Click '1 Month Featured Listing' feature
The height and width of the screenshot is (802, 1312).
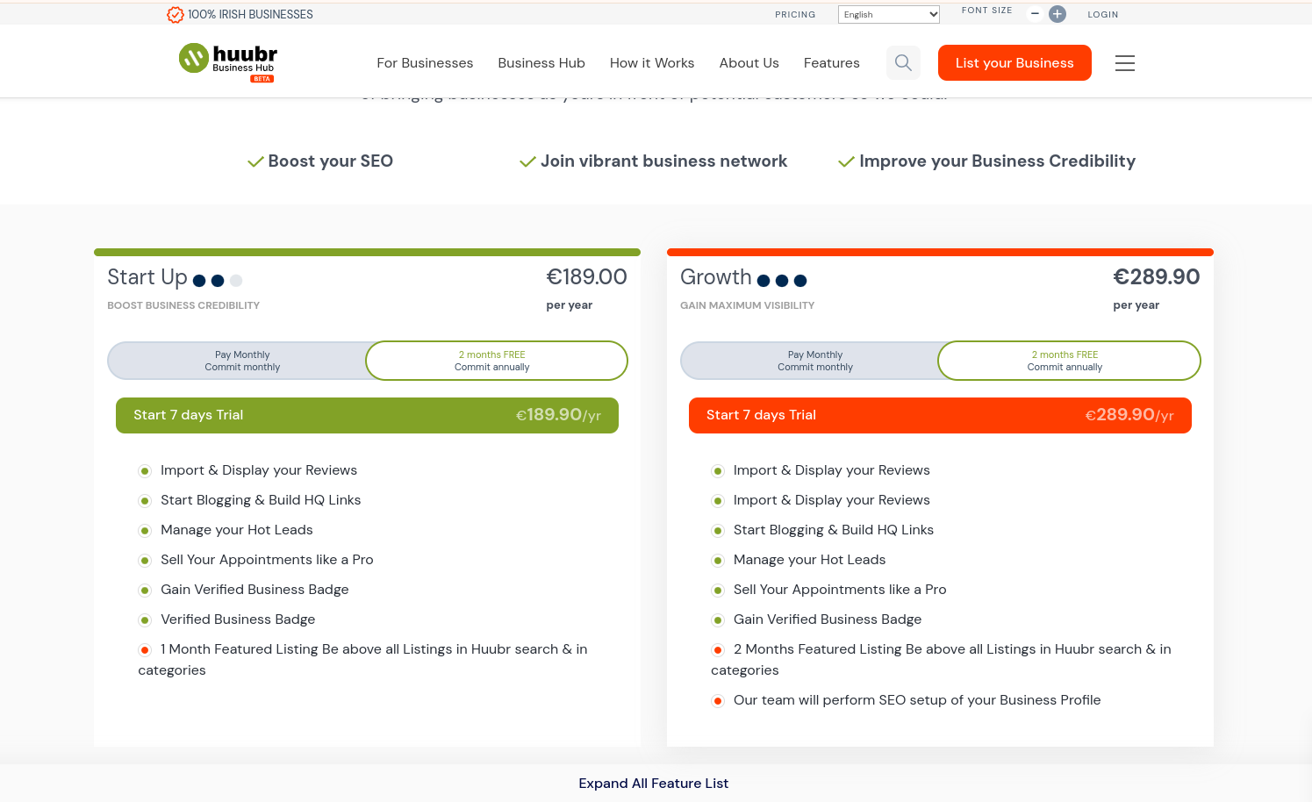point(362,660)
